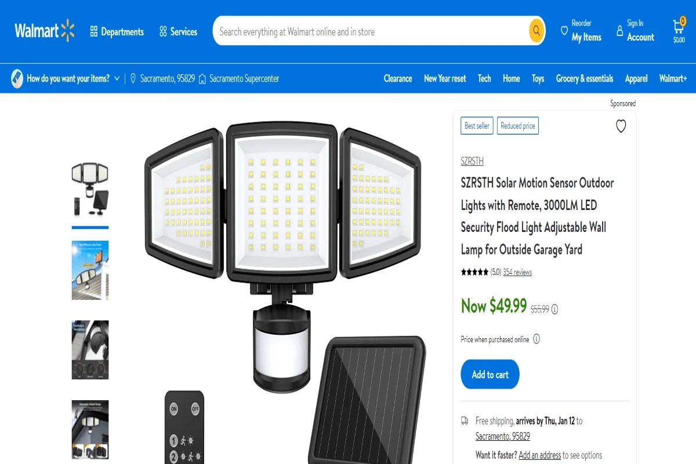696x464 pixels.
Task: Open the info icon next to Now $49.99
Action: pyautogui.click(x=554, y=309)
